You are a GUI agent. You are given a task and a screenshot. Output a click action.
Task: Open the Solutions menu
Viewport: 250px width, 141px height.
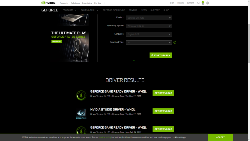click(x=75, y=3)
